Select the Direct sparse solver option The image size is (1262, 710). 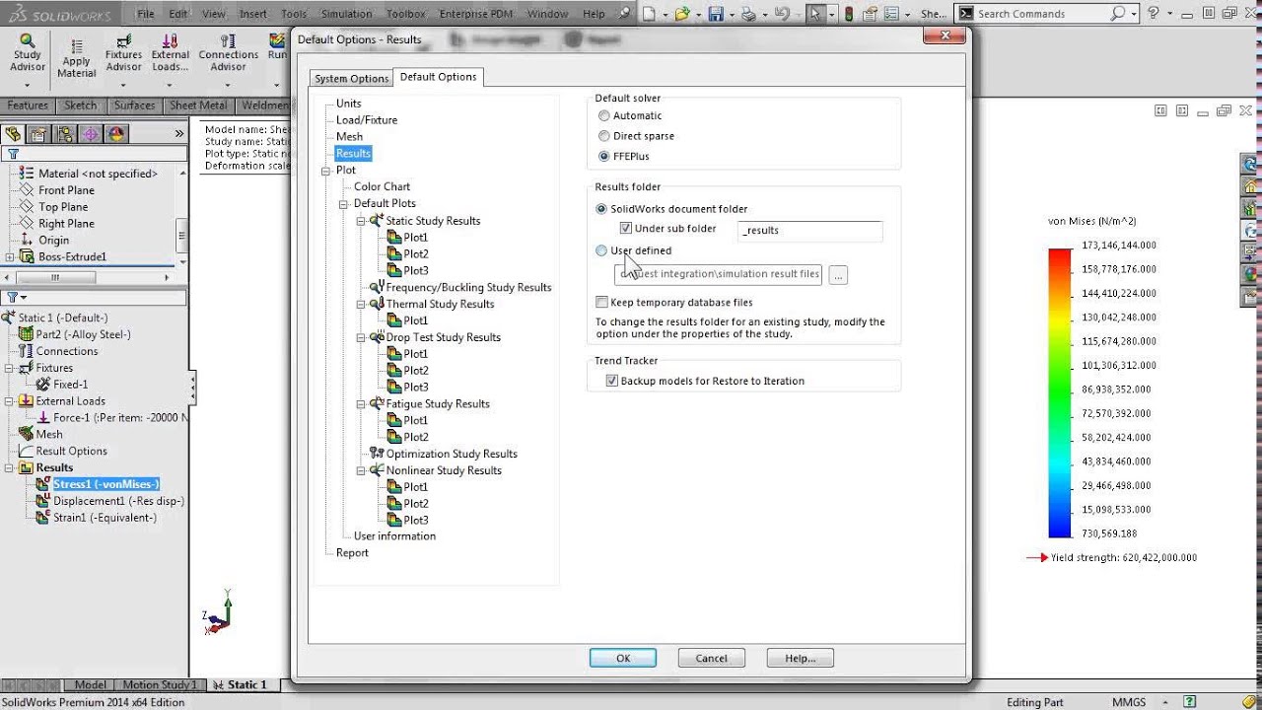(603, 136)
